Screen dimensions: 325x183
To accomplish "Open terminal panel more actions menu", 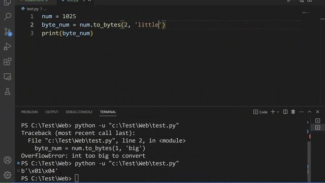I will [301, 112].
